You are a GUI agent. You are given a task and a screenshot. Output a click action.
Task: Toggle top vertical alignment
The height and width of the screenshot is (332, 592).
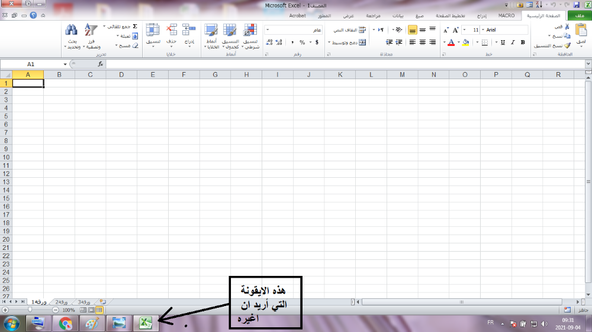(x=432, y=30)
